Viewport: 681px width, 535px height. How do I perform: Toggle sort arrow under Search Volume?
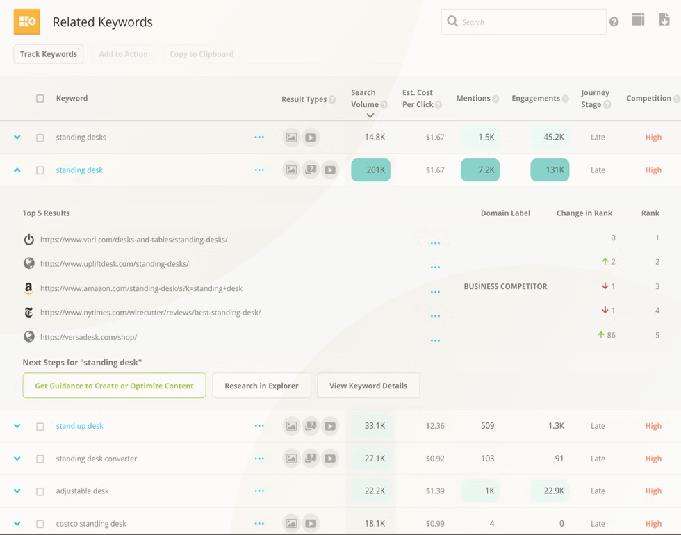(370, 115)
